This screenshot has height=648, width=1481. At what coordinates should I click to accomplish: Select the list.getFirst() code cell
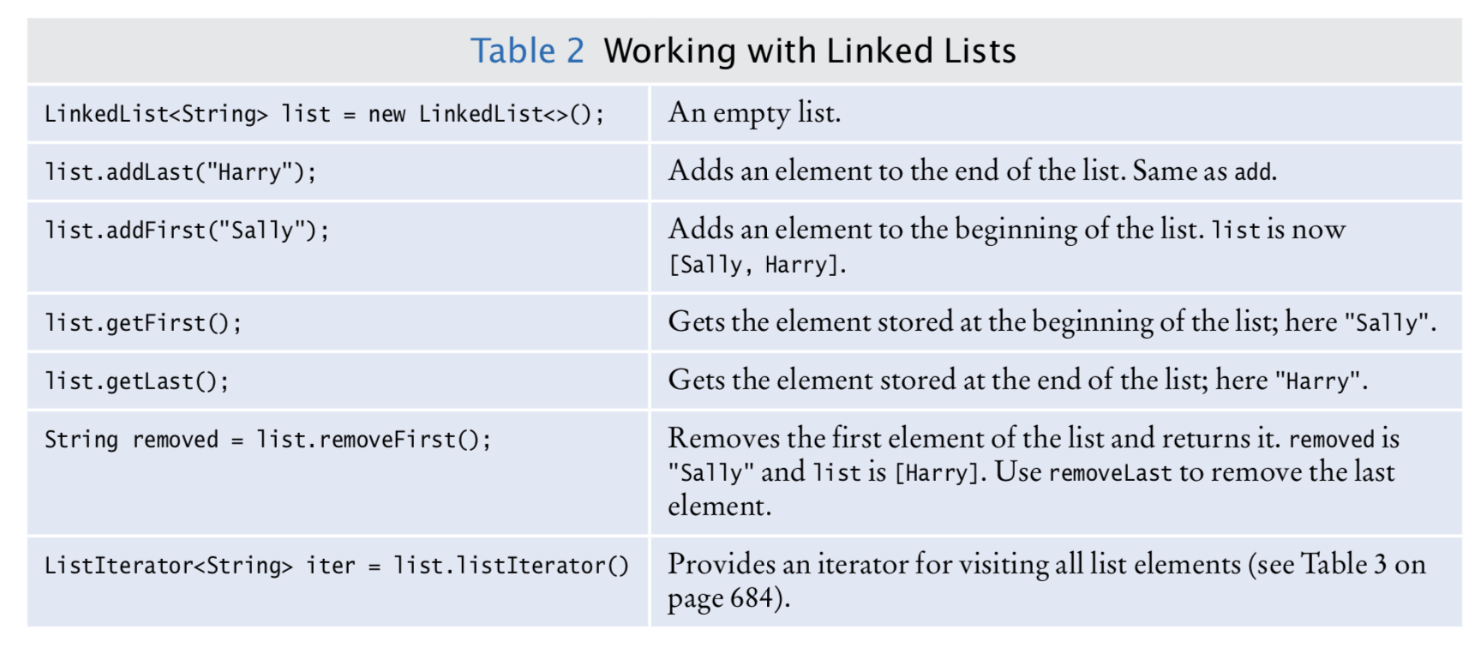[x=143, y=323]
